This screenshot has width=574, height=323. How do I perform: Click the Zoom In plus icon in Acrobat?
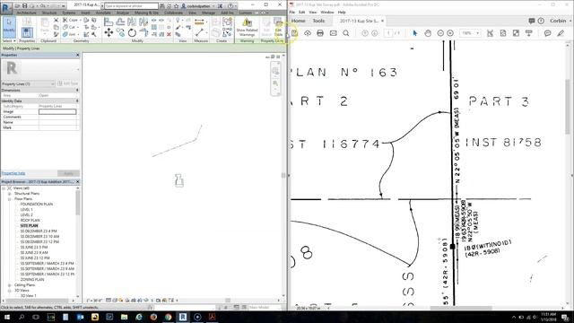450,33
